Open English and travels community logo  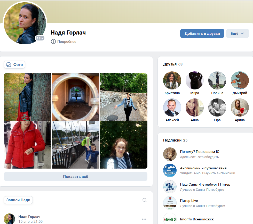(x=170, y=170)
